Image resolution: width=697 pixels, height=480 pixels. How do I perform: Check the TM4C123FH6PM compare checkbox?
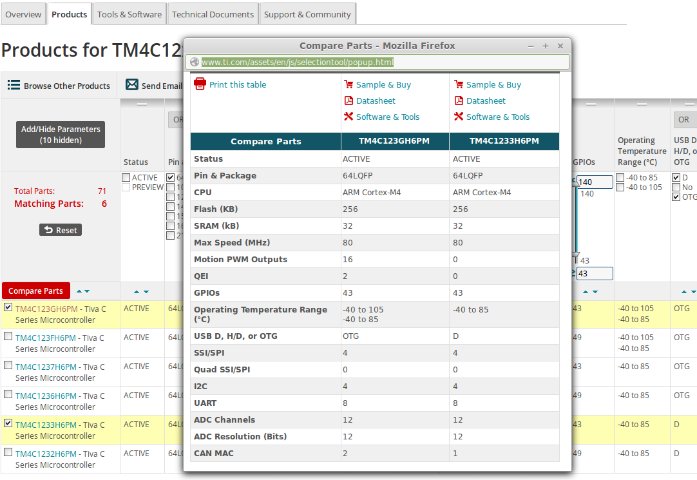[x=8, y=336]
